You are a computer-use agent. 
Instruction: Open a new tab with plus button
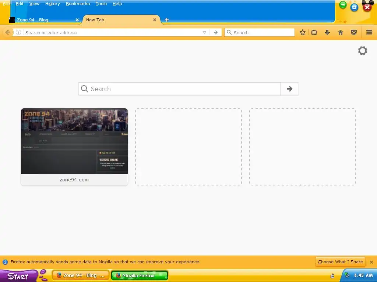click(x=167, y=20)
